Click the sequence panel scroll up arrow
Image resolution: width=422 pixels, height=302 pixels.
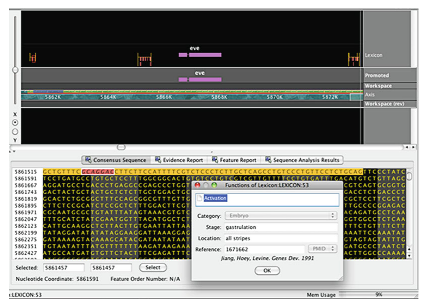click(409, 249)
